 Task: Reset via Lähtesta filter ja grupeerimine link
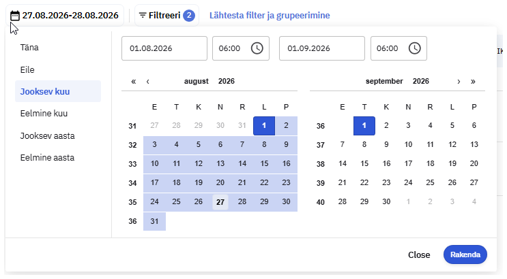pos(270,16)
